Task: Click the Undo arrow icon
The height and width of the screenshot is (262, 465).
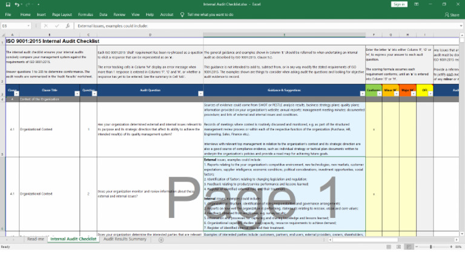Action: pyautogui.click(x=17, y=4)
